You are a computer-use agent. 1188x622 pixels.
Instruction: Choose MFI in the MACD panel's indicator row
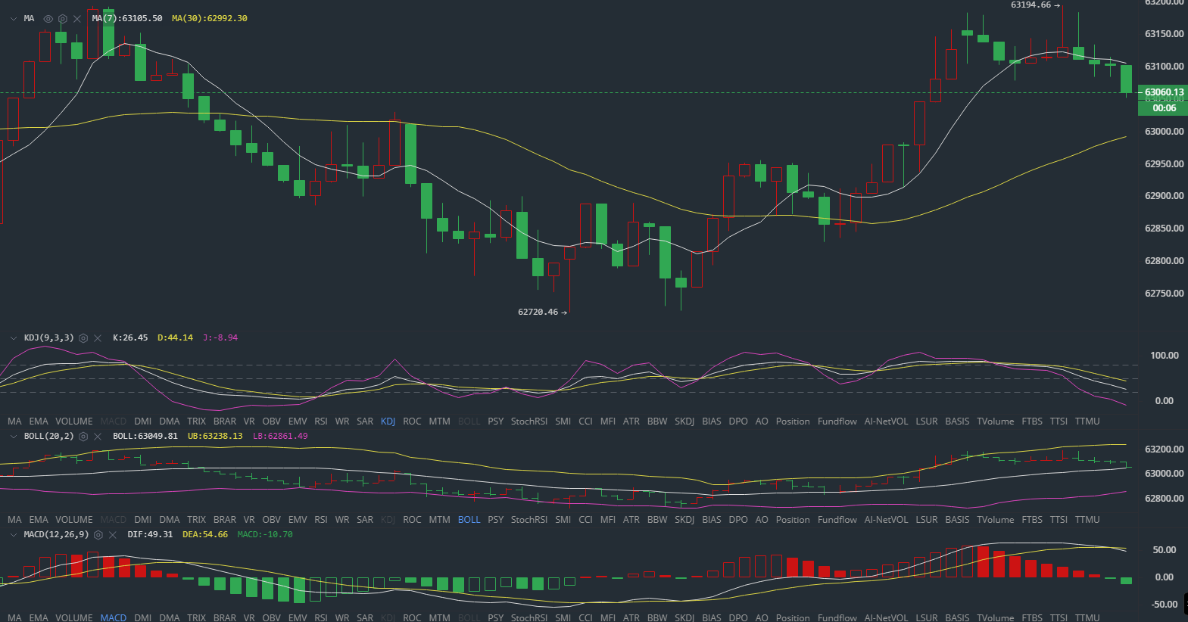tap(608, 617)
